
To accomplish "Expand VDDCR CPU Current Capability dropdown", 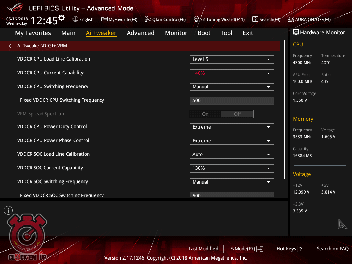I will [232, 73].
